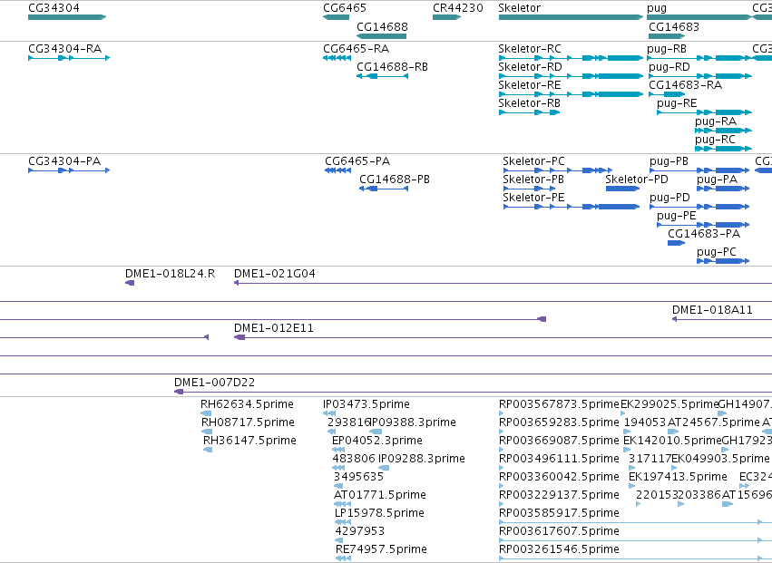The width and height of the screenshot is (772, 563).
Task: Select the Skeletor-PD protein bar
Action: coord(623,189)
